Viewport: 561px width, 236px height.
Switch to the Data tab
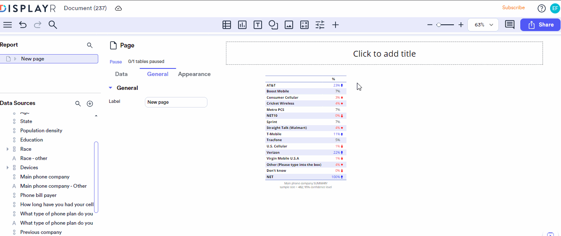pyautogui.click(x=121, y=74)
